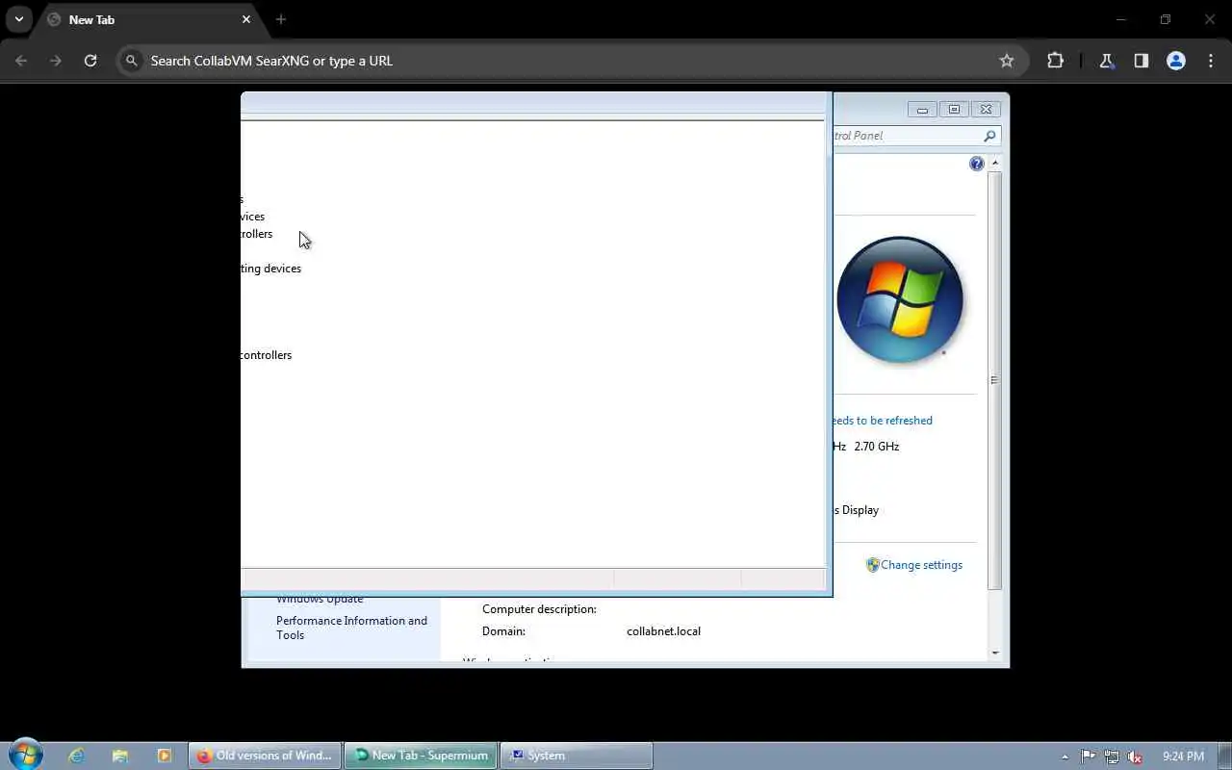Minimize the System window
The width and height of the screenshot is (1232, 770).
922,109
